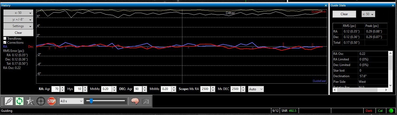The height and width of the screenshot is (115, 397).
Task: Click the RA Agr value field showing 70
Action: click(x=56, y=89)
